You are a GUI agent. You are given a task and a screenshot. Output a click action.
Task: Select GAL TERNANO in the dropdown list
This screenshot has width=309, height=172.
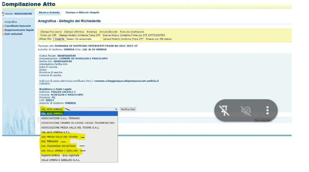click(50, 141)
